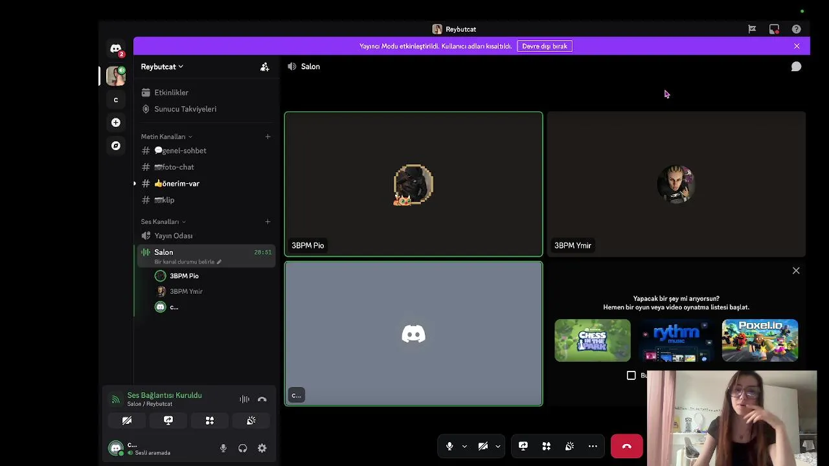This screenshot has width=829, height=466.
Task: Click the invite people icon beside Reybutcat
Action: point(265,67)
